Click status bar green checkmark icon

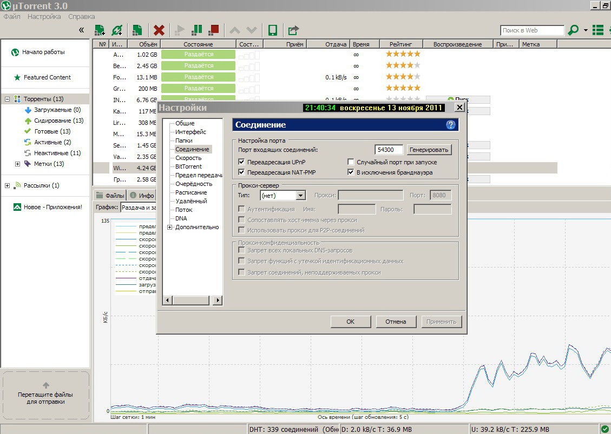point(605,429)
